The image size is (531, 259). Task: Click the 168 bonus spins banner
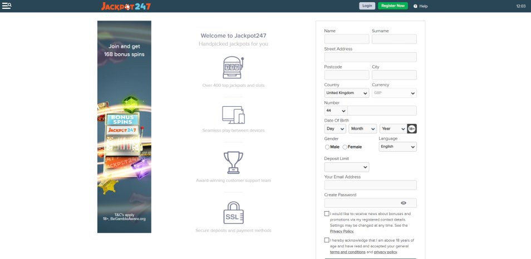click(124, 127)
